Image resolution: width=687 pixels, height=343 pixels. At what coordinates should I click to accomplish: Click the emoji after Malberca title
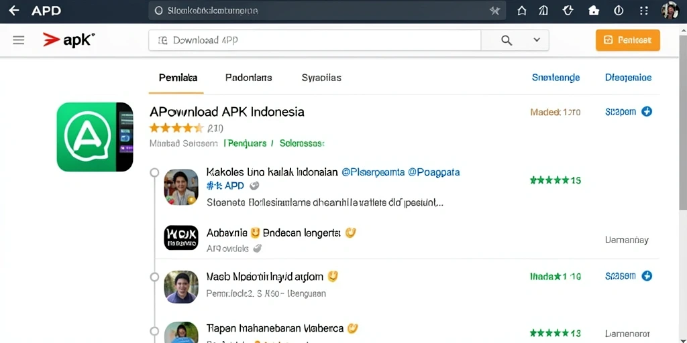click(353, 328)
